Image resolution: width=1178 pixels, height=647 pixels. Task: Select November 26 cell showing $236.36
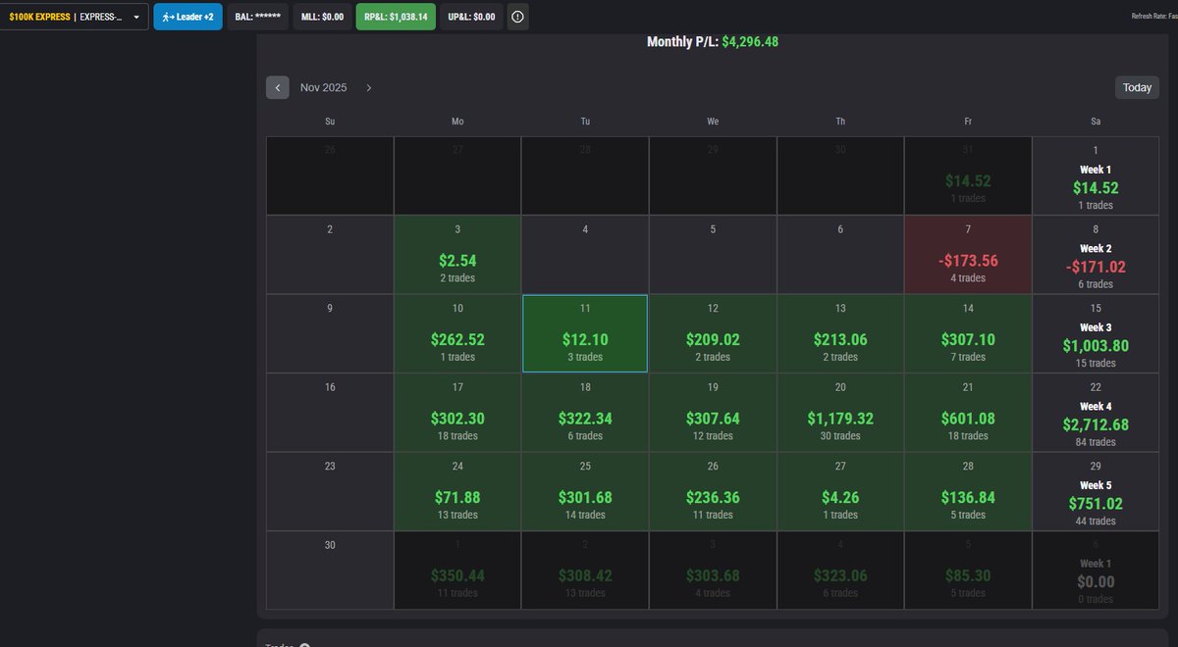(713, 491)
